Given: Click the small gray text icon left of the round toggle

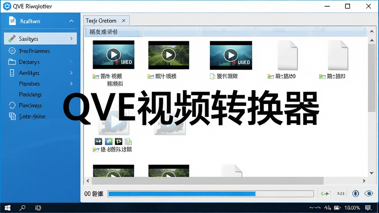Looking at the screenshot, I should (341, 193).
